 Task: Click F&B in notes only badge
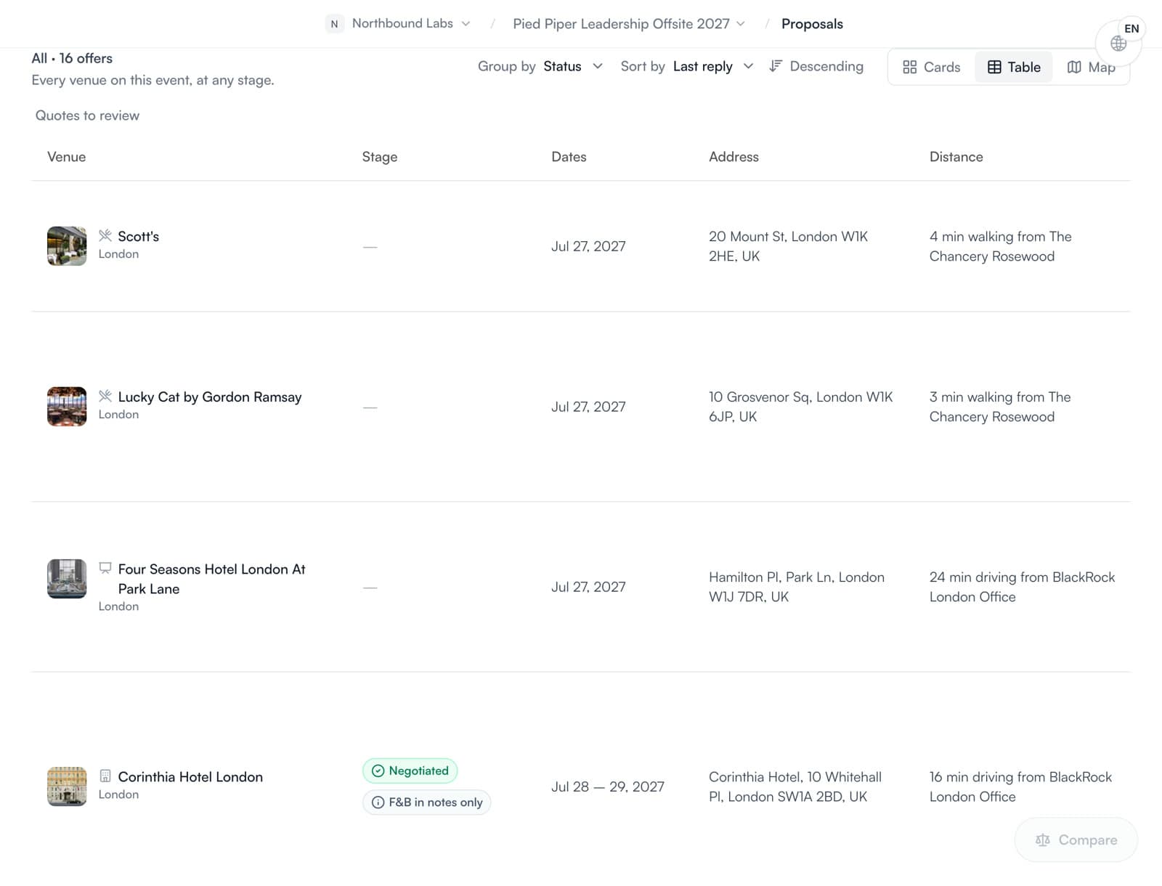427,802
